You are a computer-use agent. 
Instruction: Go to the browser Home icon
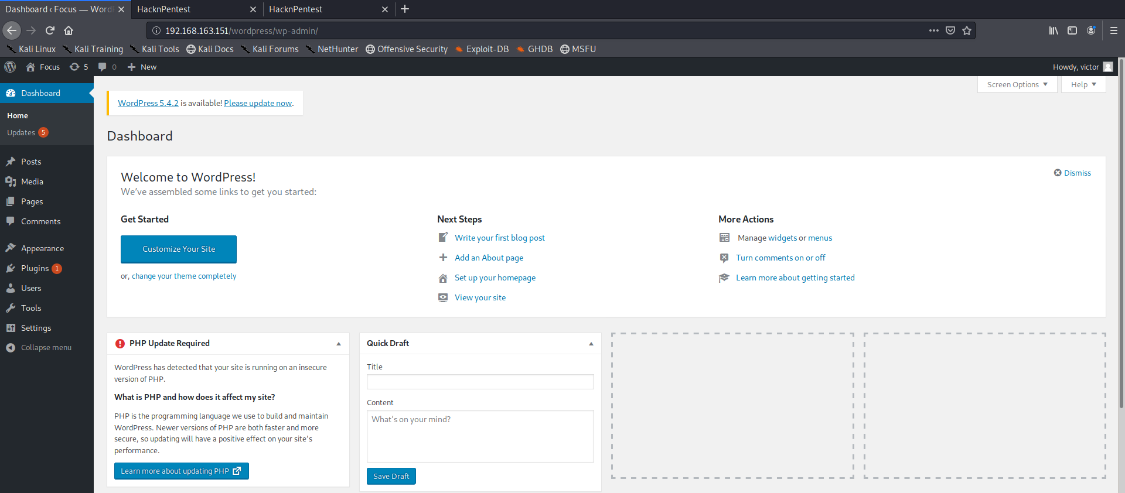(69, 30)
